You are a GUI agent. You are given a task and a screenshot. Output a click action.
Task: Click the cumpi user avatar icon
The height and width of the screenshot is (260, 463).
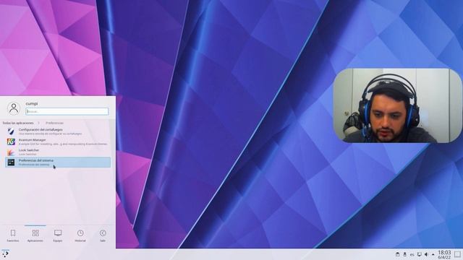(x=14, y=108)
